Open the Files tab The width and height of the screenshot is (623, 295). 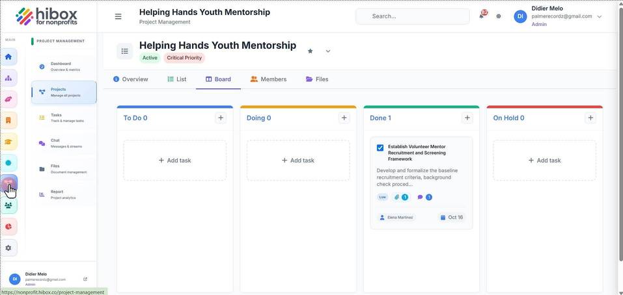[317, 79]
